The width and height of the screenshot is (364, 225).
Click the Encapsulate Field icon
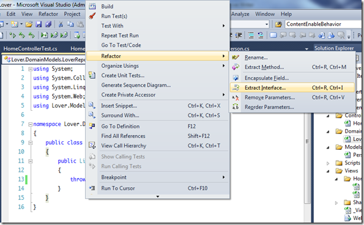click(236, 78)
